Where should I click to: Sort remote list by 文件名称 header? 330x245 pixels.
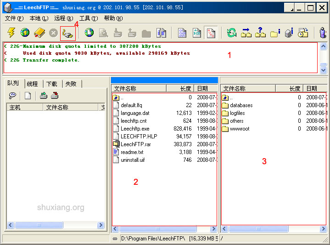click(248, 88)
